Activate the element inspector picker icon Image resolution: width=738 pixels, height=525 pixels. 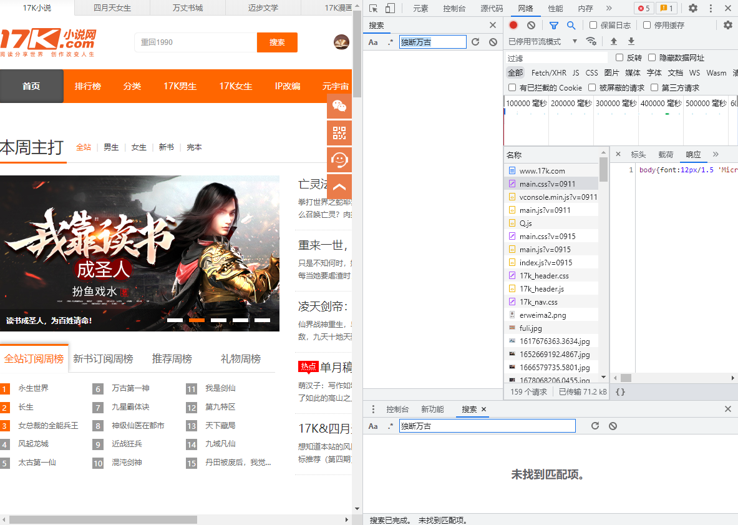pos(374,9)
